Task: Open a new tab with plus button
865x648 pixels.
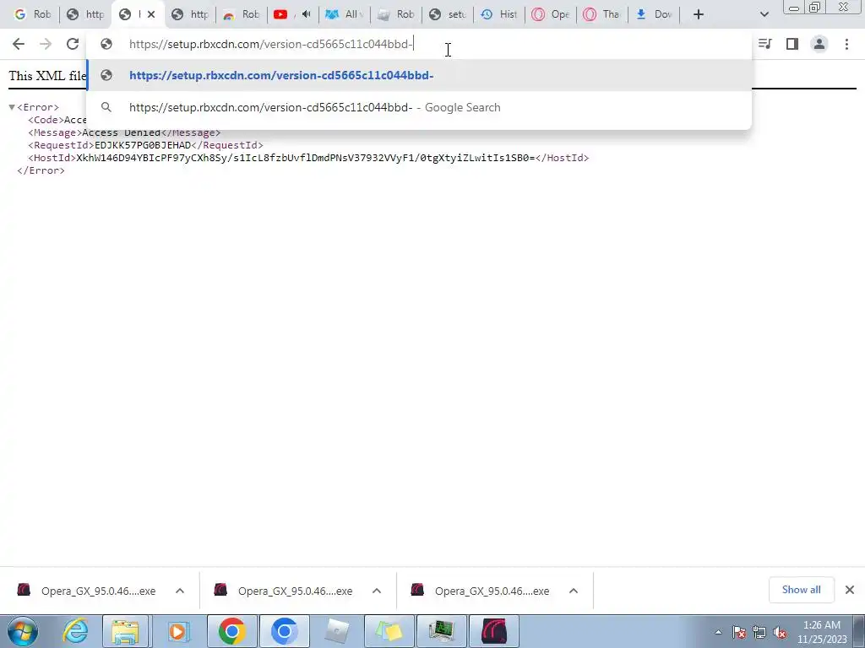Action: click(x=699, y=14)
